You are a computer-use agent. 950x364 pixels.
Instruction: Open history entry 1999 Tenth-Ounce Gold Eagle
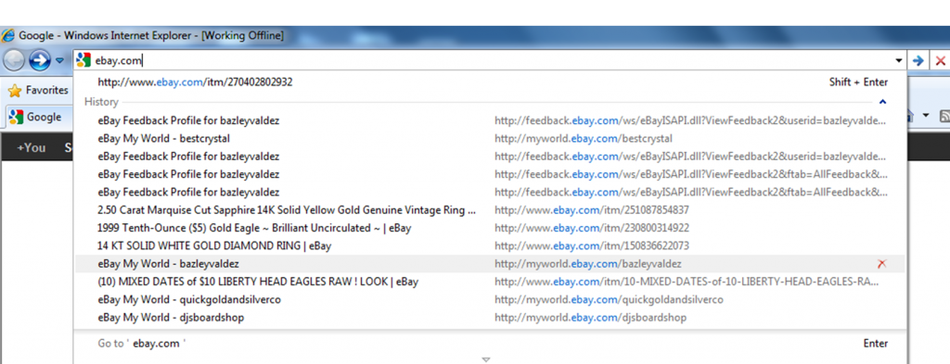click(490, 228)
